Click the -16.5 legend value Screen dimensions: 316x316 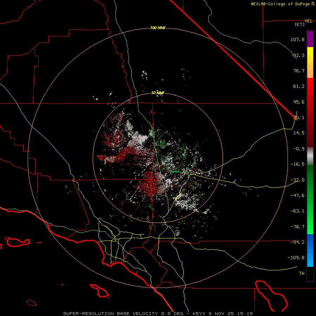tap(297, 164)
